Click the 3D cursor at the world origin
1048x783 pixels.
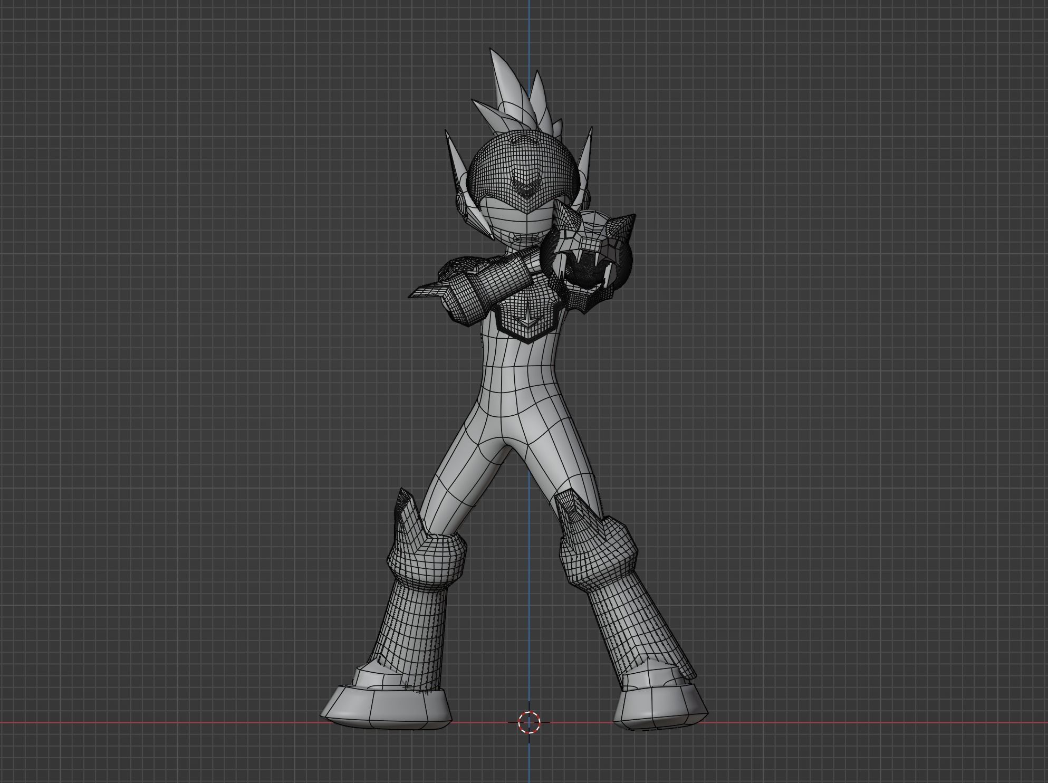pyautogui.click(x=529, y=722)
